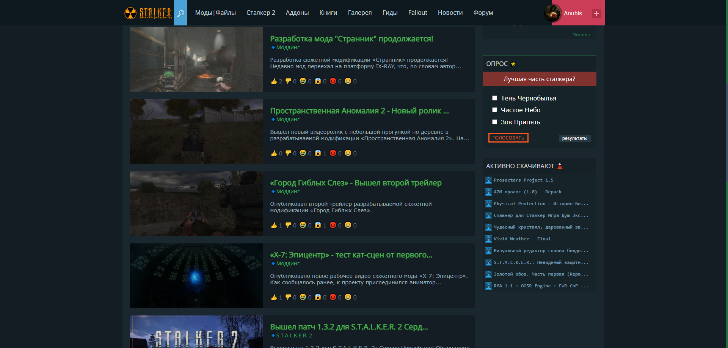This screenshot has width=728, height=348.
Task: Click the Читать » link
Action: tap(582, 34)
